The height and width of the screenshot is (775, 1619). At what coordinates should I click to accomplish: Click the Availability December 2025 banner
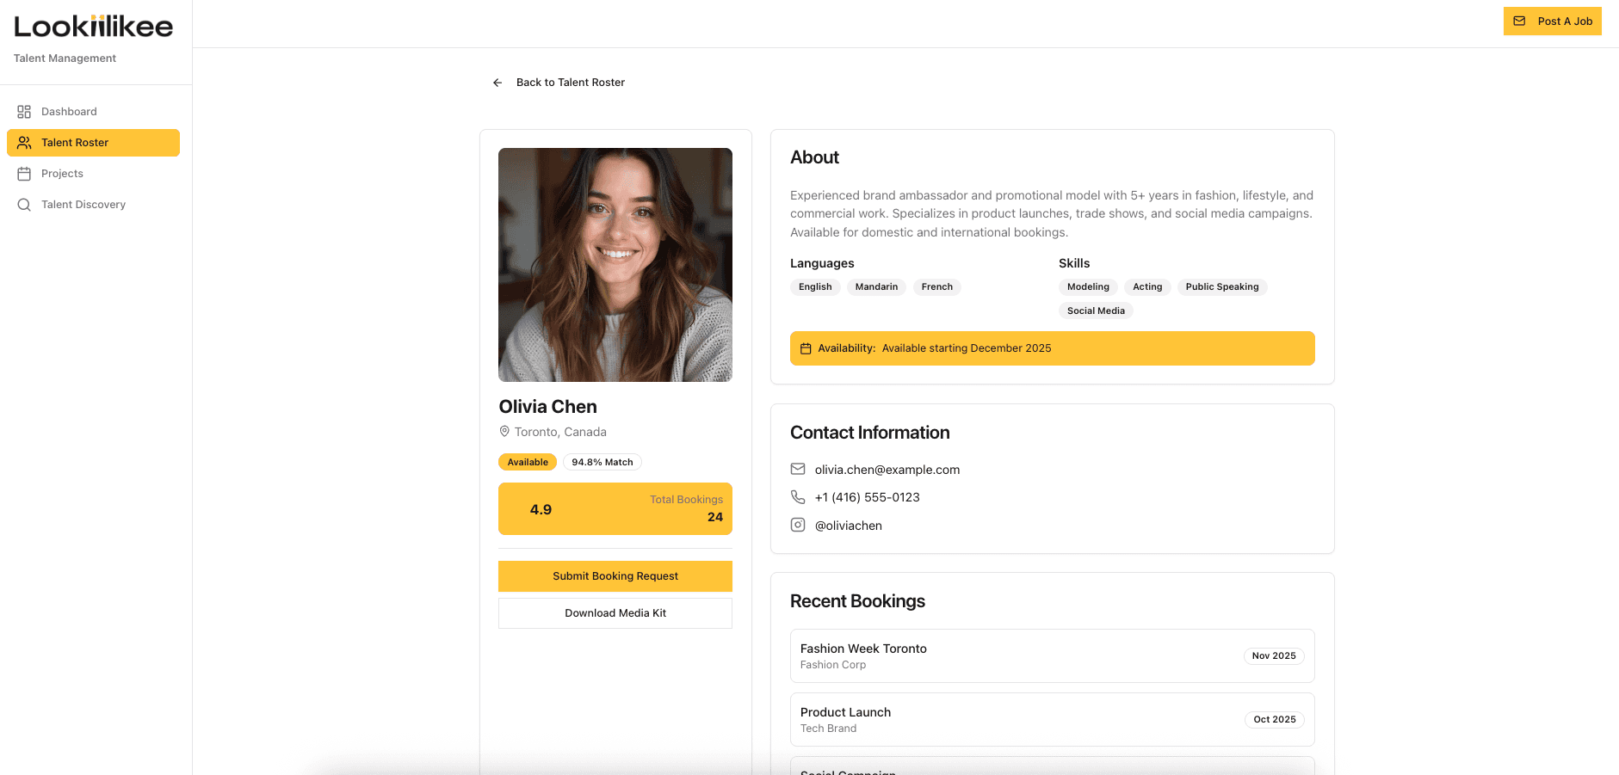point(1053,348)
